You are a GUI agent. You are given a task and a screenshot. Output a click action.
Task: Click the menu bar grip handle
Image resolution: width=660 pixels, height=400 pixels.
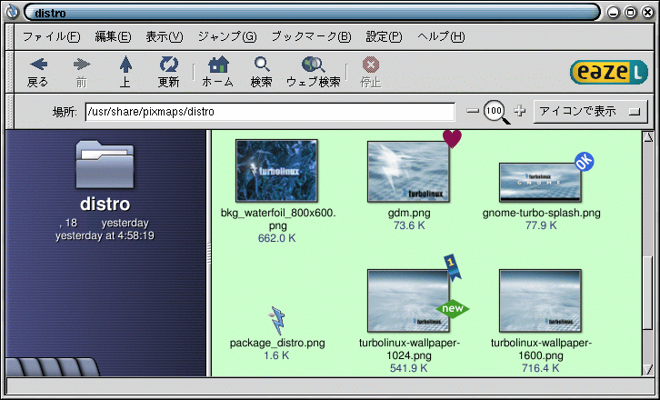pos(11,37)
